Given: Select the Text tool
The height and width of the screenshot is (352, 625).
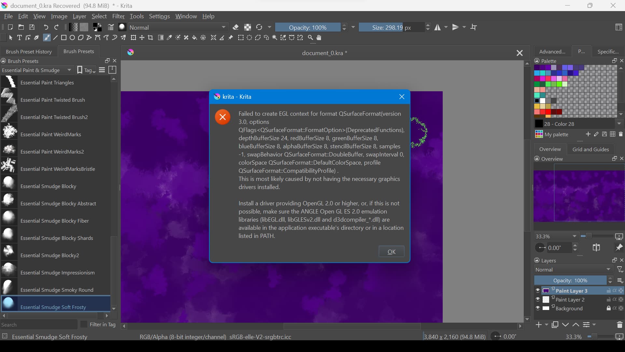Looking at the screenshot, I should pos(20,38).
